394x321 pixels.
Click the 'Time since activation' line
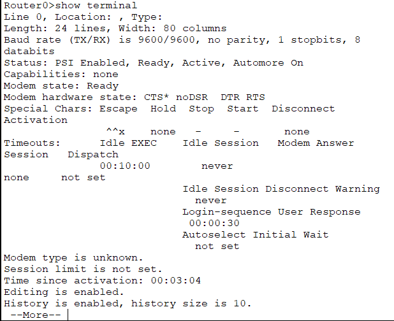102,281
